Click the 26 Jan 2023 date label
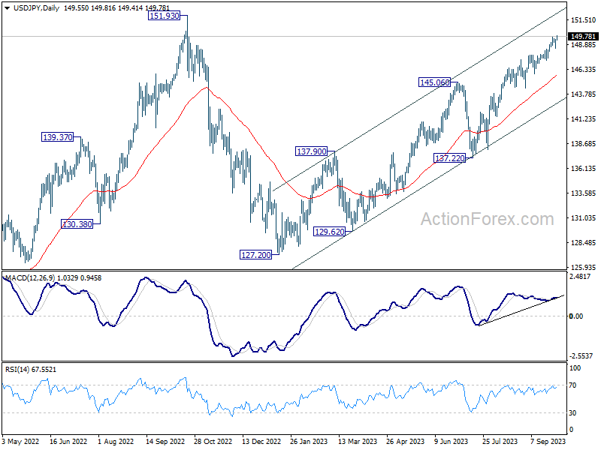This screenshot has height=450, width=601. pos(309,441)
